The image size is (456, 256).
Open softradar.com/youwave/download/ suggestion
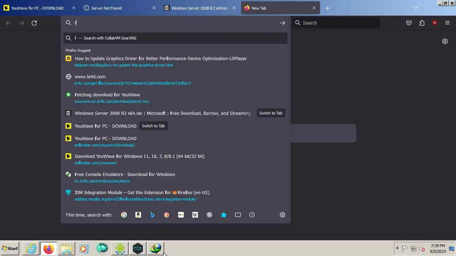click(x=176, y=142)
